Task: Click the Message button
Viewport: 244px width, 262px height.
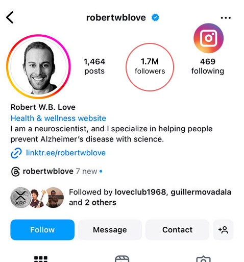Action: [x=110, y=230]
